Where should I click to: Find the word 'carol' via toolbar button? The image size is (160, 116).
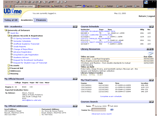click(x=120, y=6)
